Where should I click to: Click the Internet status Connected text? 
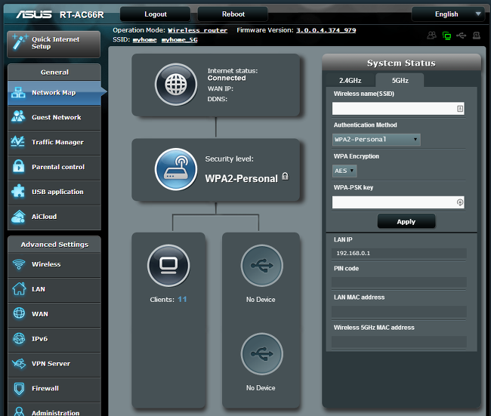click(227, 78)
